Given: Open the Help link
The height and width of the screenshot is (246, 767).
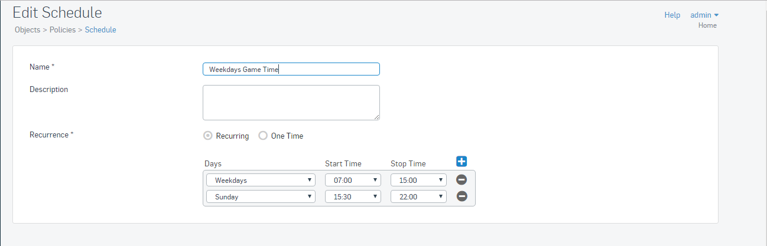Looking at the screenshot, I should [x=672, y=15].
